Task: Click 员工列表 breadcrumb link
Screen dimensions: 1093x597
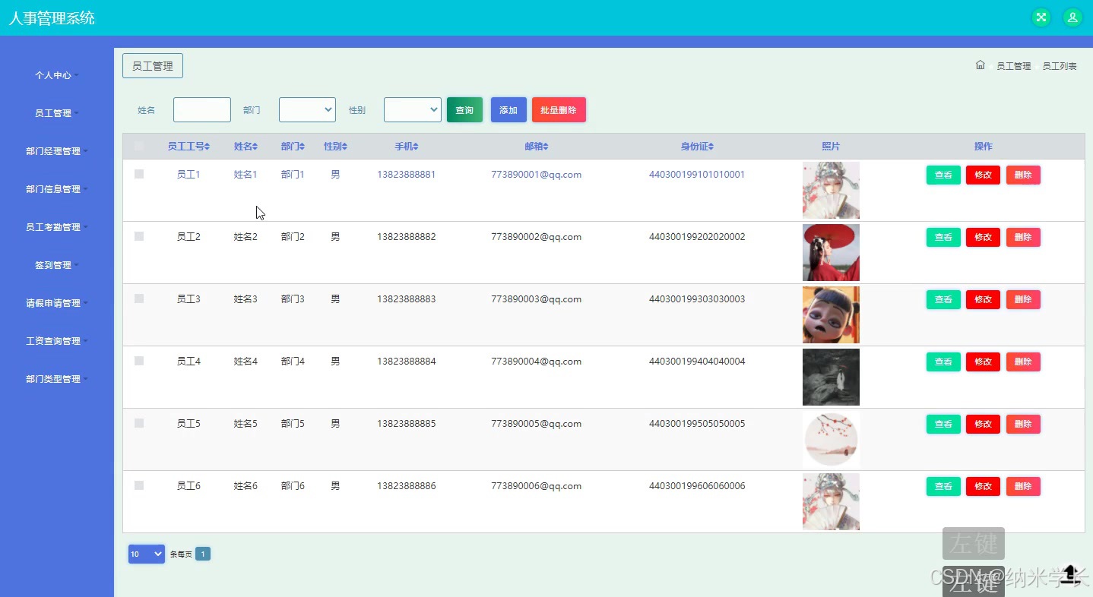Action: coord(1060,66)
